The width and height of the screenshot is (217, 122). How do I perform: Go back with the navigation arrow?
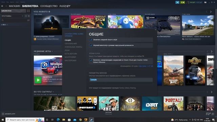click(x=2, y=6)
